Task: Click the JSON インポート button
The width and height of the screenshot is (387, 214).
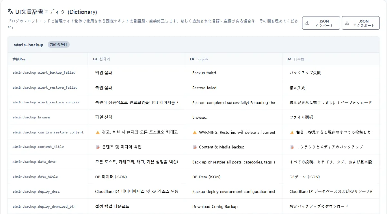Action: (321, 23)
